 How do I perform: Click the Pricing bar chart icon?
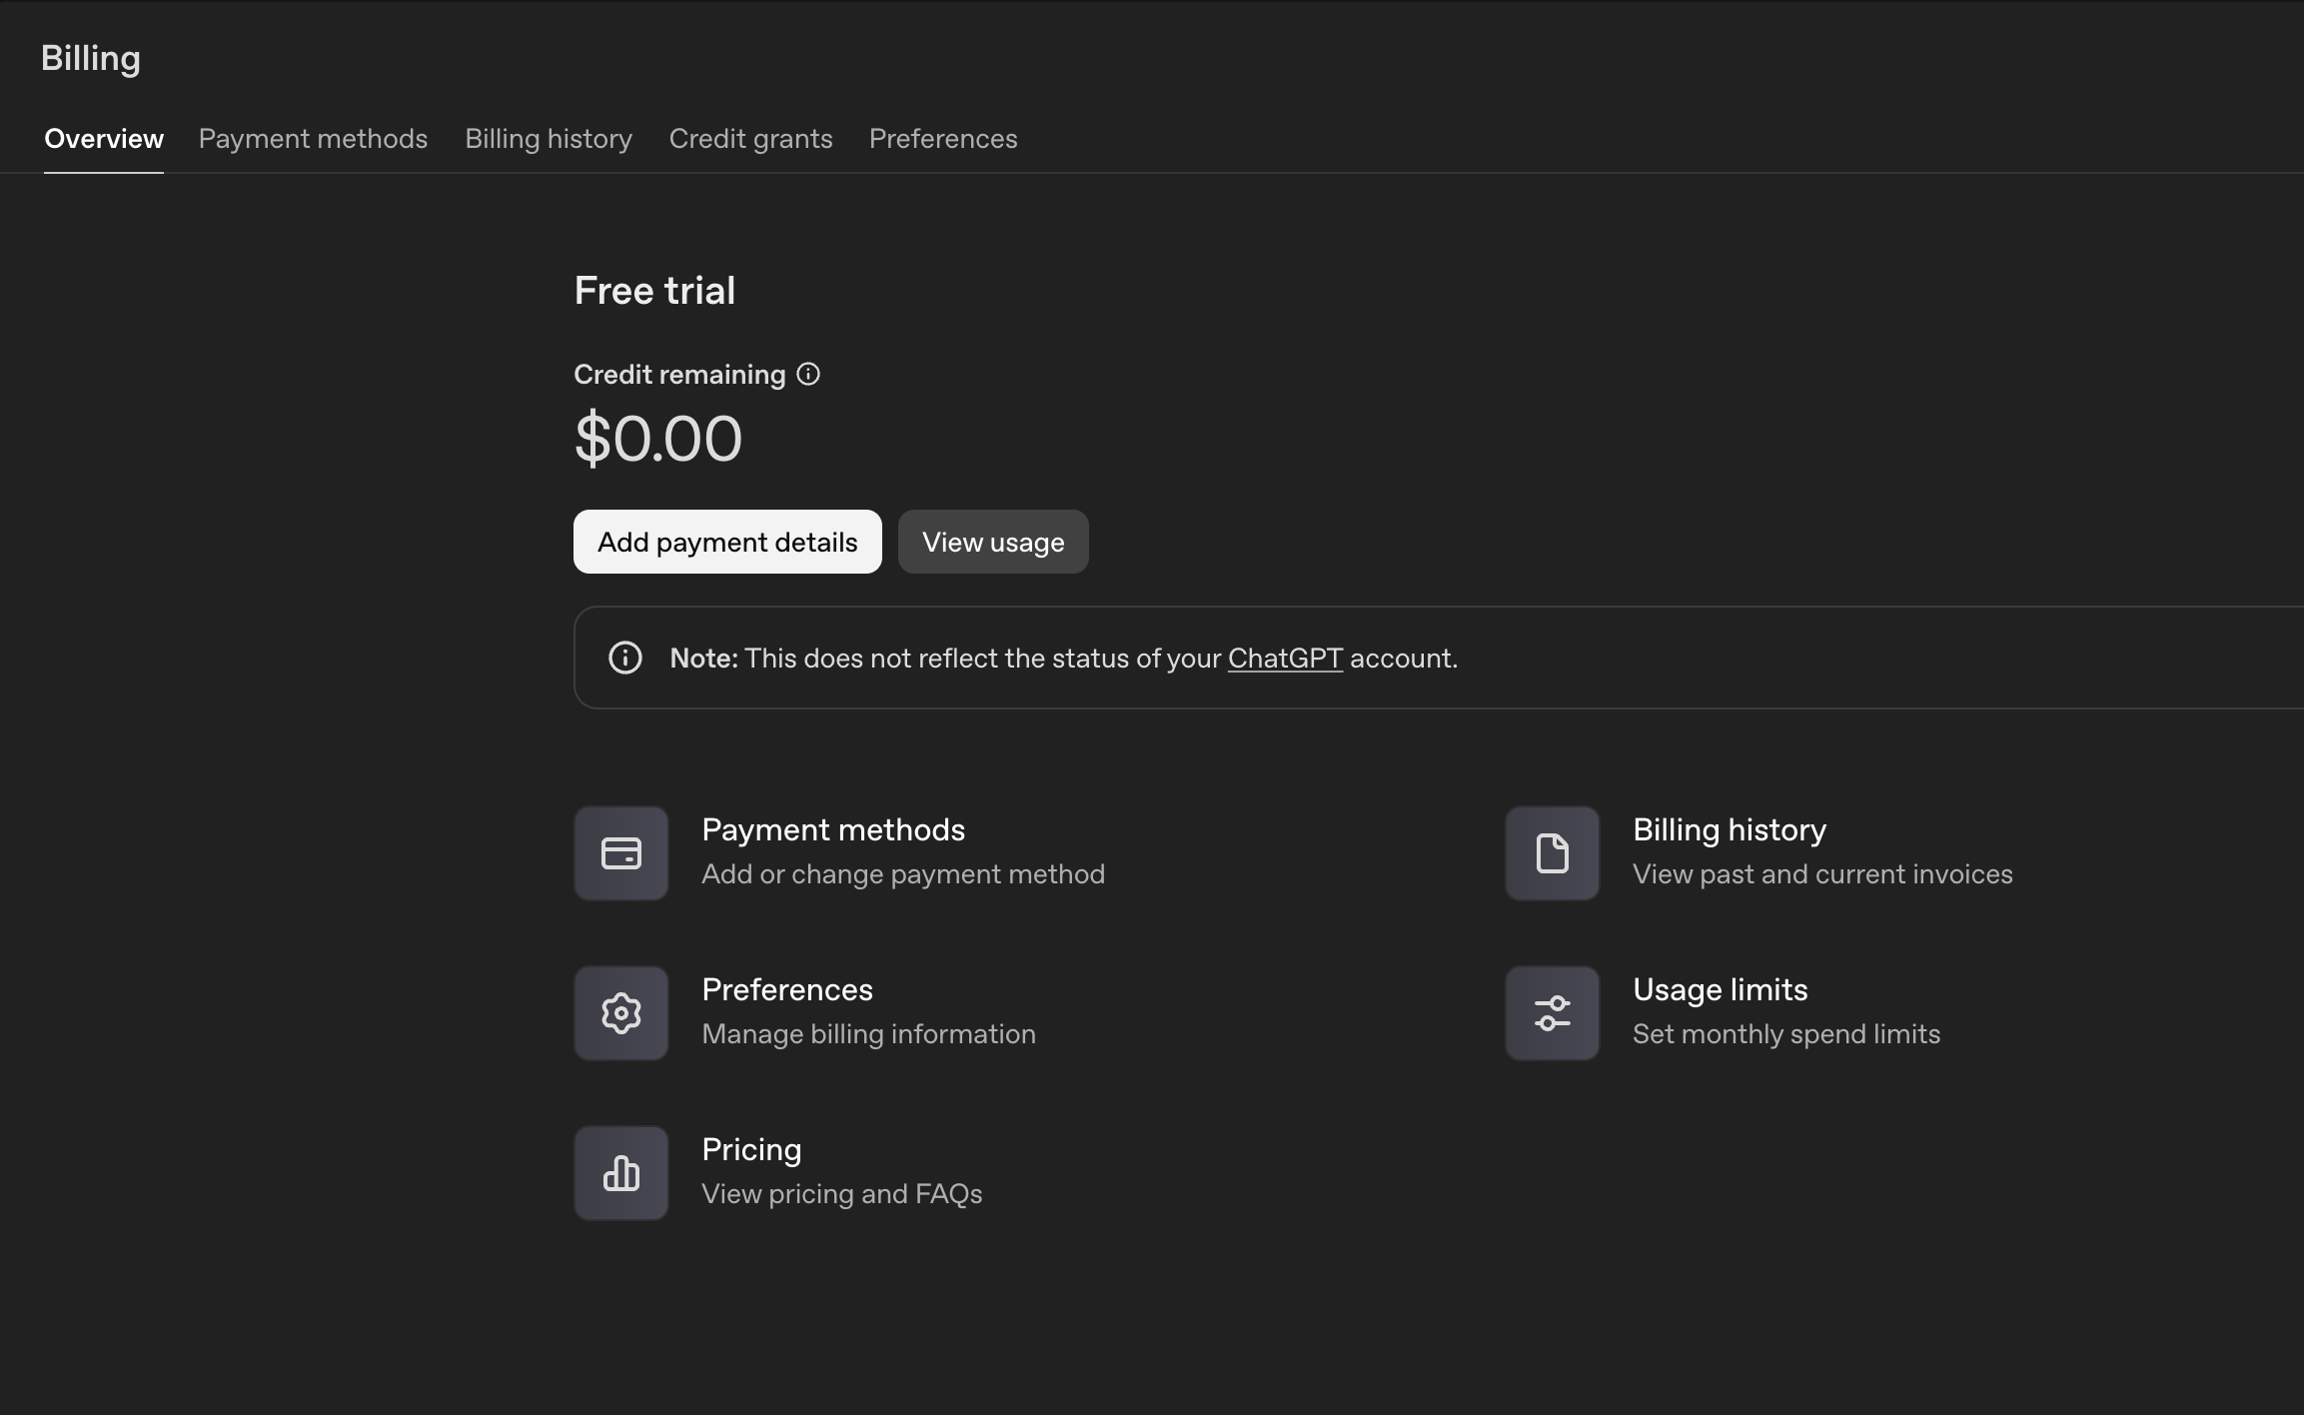(x=620, y=1173)
